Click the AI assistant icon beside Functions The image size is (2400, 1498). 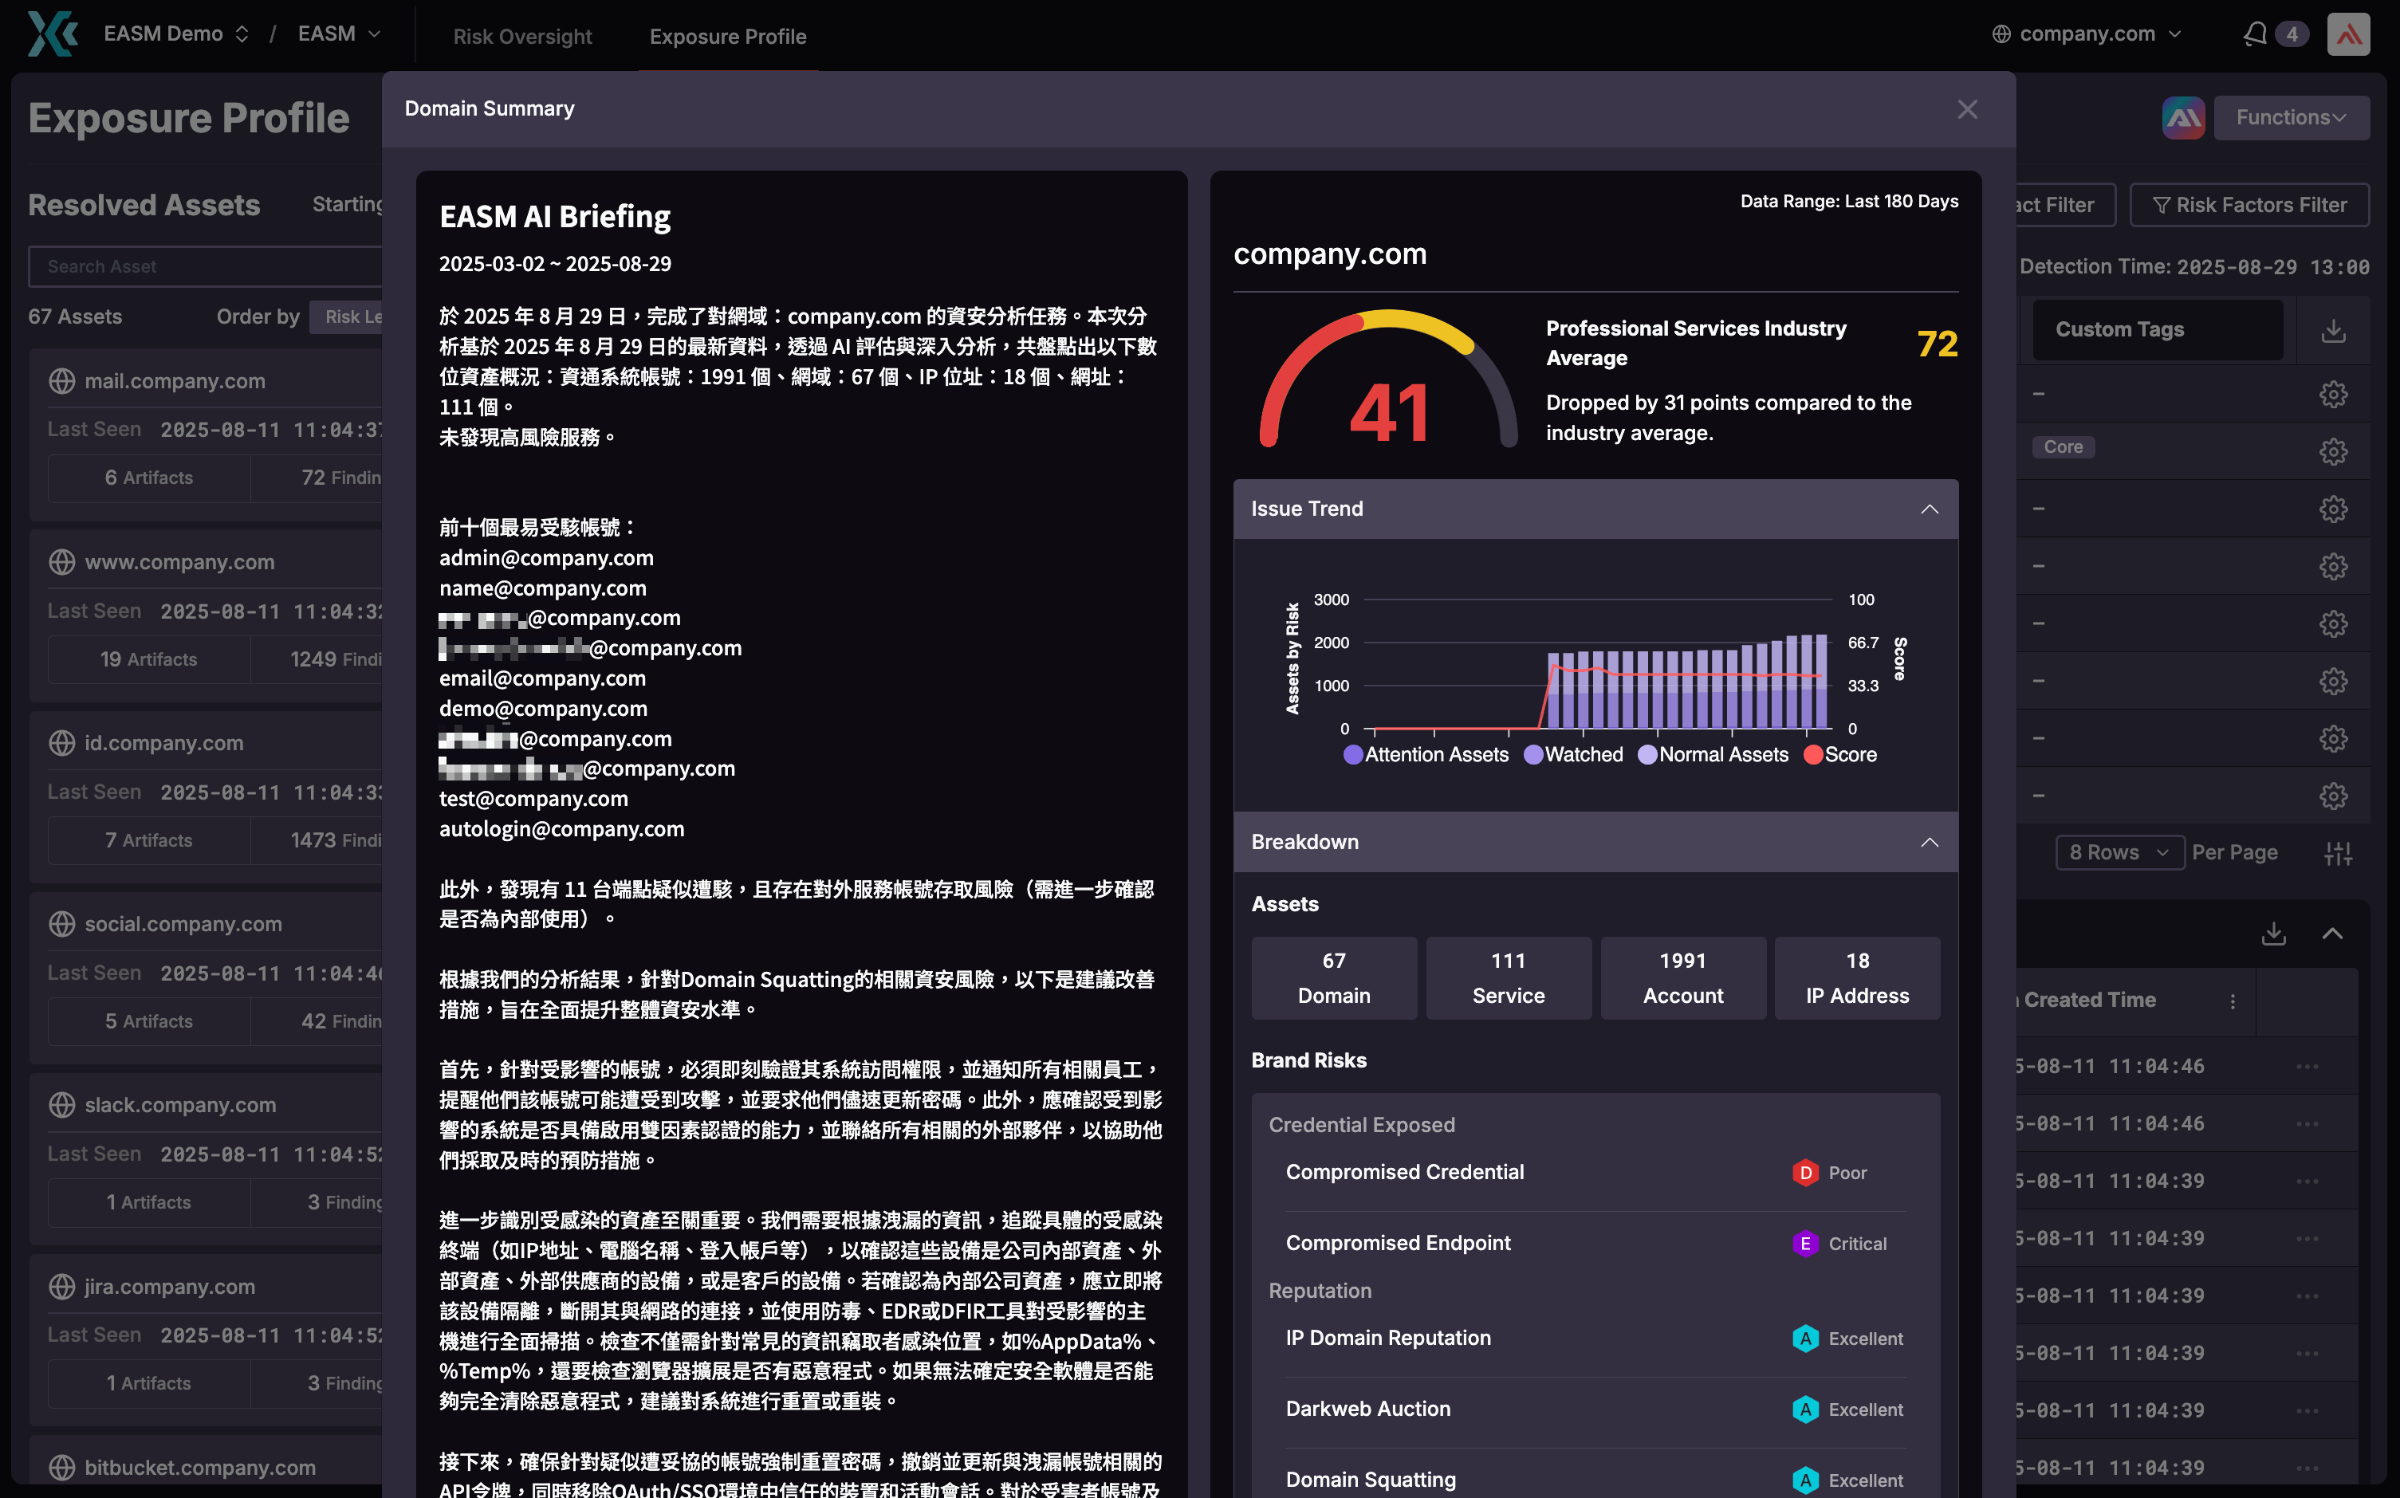[x=2183, y=117]
